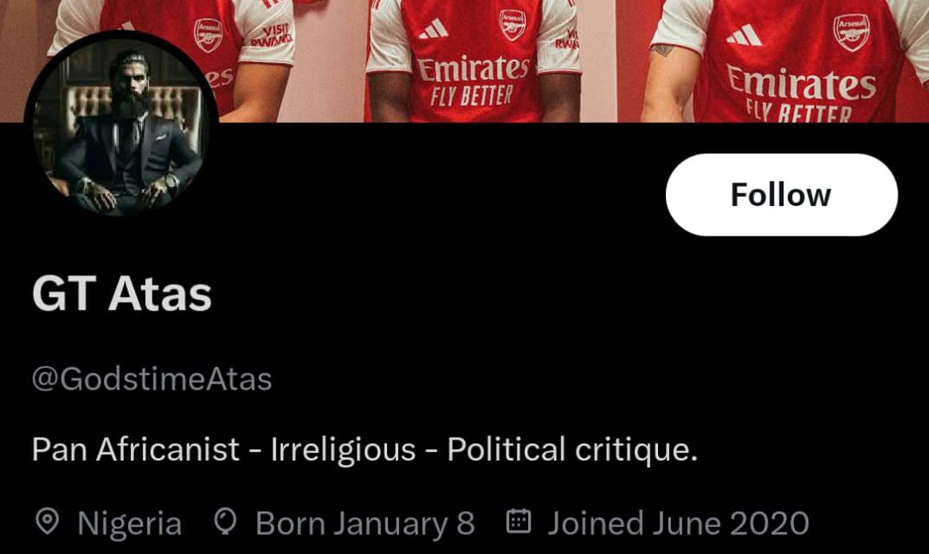Click the Arsenal crest on left jersey
Screen dimensions: 929x554
coord(208,35)
